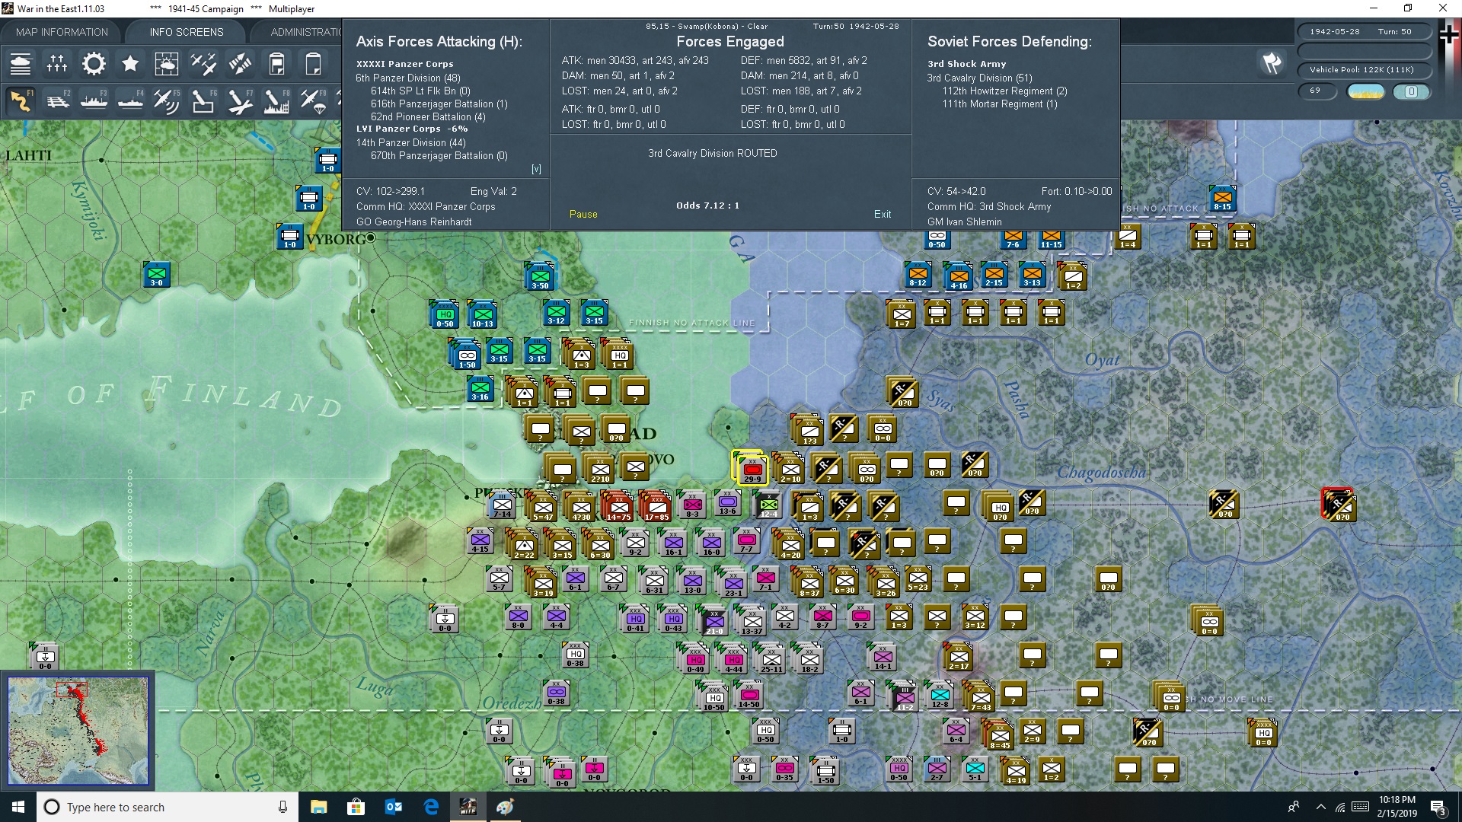This screenshot has width=1462, height=822.
Task: Open the weather map icon
Action: click(167, 65)
